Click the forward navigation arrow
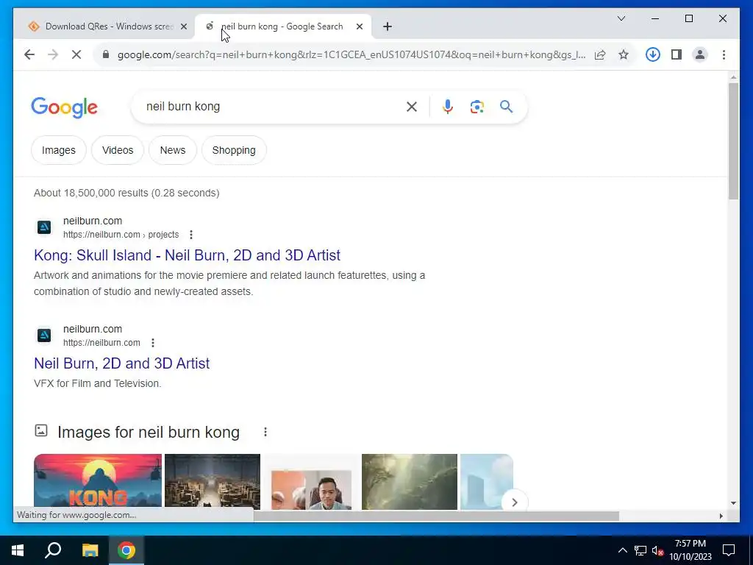753x565 pixels. click(x=53, y=54)
